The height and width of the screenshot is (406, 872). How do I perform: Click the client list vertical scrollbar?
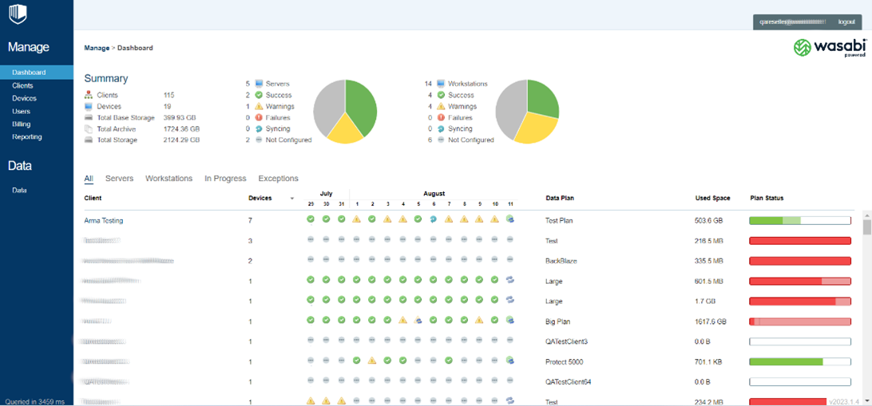coord(866,307)
